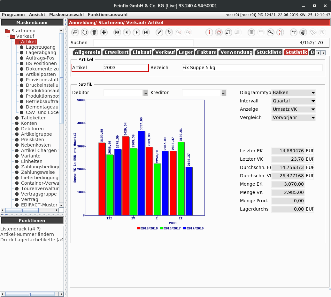The image size is (331, 297).
Task: Open the Vergleich dropdown
Action: 293,117
